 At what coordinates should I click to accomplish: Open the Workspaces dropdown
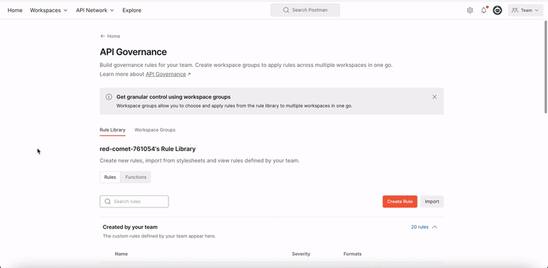coord(49,11)
